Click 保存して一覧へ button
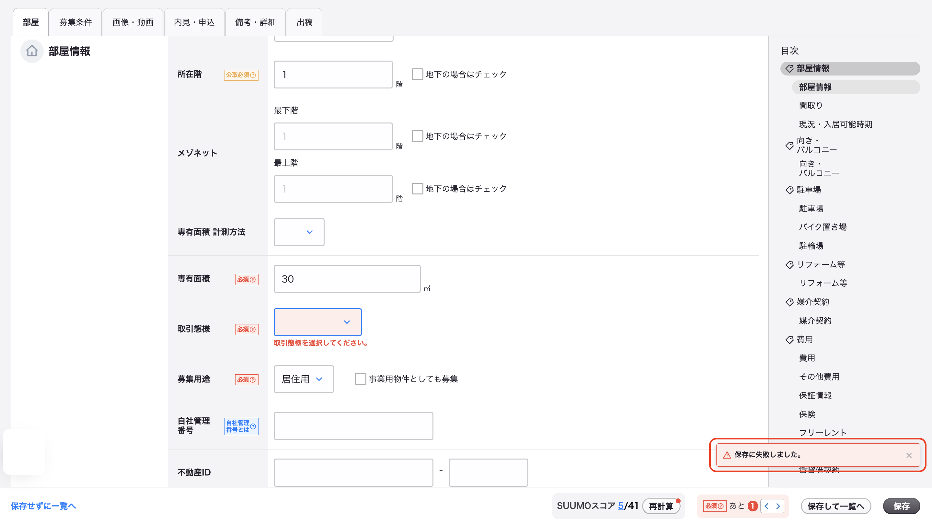 [836, 506]
